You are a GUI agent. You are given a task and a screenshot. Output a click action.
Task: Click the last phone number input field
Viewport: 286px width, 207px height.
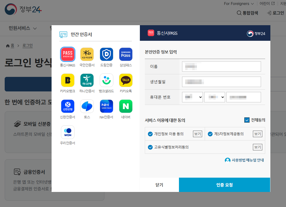click(244, 97)
